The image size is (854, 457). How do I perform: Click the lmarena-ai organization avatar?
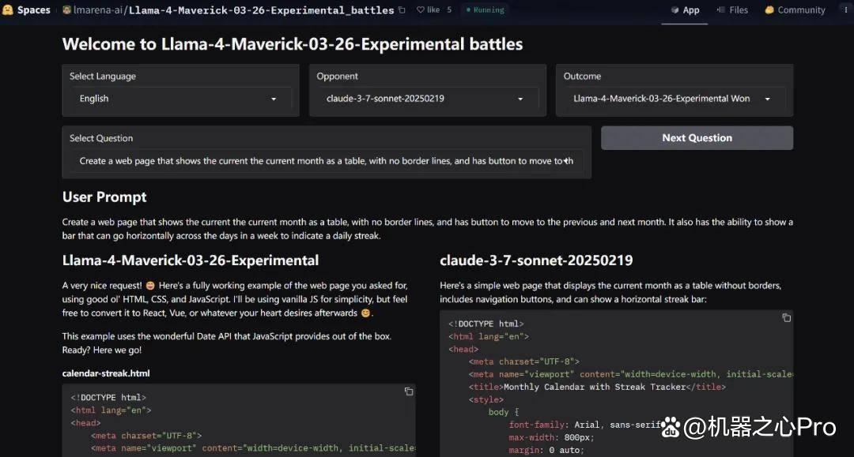coord(66,9)
